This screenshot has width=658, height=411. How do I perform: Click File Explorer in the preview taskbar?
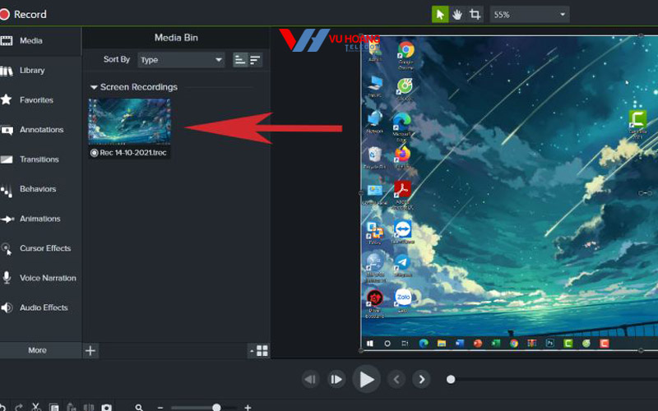point(441,344)
